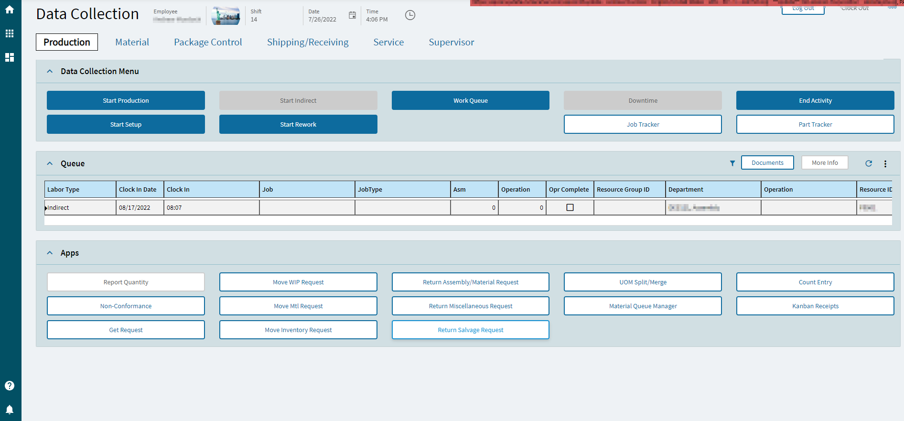
Task: Open Move WIP Request
Action: 298,282
